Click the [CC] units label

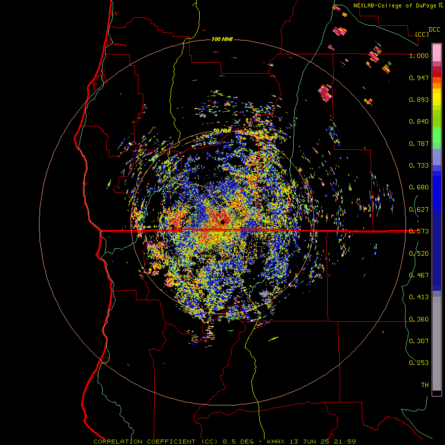(422, 34)
